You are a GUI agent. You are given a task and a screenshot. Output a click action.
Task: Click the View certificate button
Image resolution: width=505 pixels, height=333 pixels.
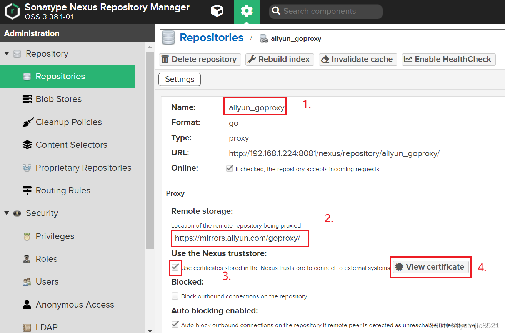(431, 267)
